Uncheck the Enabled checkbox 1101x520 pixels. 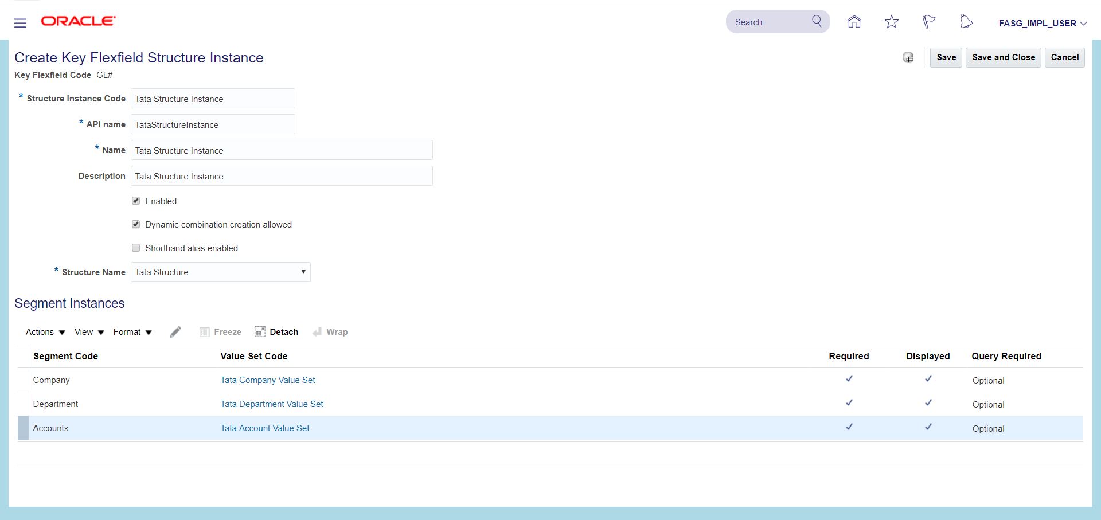[136, 201]
